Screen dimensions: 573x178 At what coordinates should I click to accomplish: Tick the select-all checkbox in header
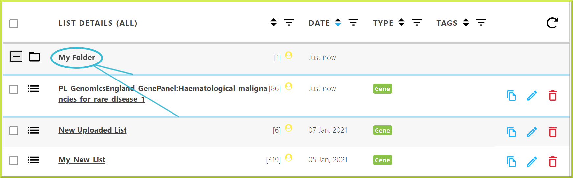(14, 24)
